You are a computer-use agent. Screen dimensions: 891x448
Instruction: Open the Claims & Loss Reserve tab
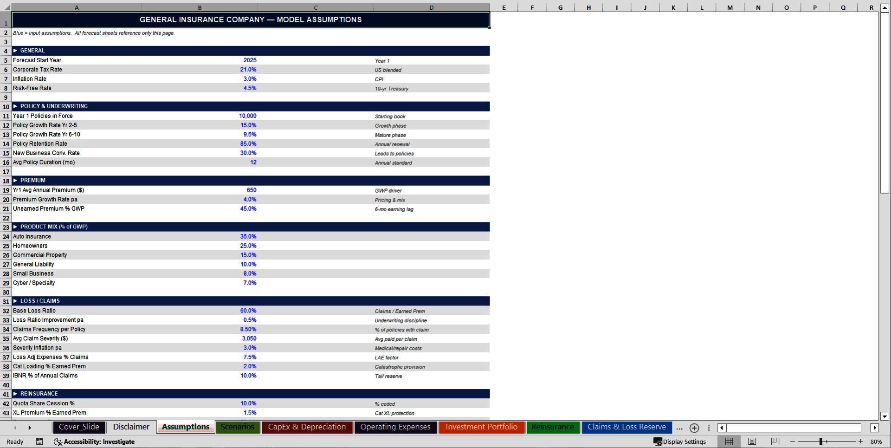click(x=626, y=427)
